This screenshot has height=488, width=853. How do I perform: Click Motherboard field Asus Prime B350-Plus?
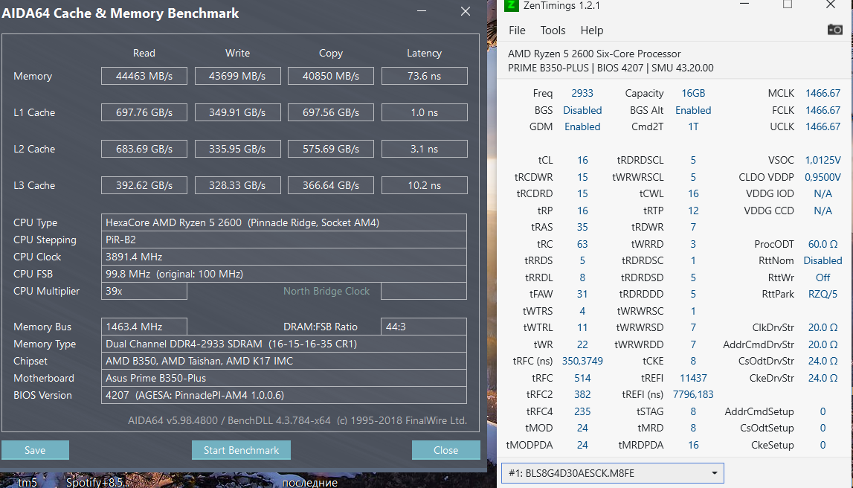[x=284, y=378]
